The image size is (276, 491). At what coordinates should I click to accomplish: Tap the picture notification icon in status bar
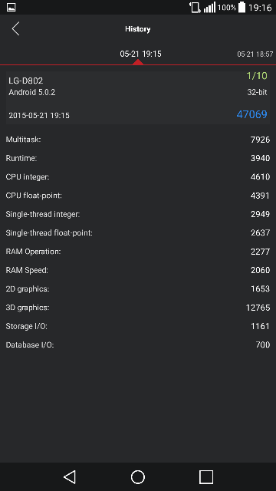11,7
